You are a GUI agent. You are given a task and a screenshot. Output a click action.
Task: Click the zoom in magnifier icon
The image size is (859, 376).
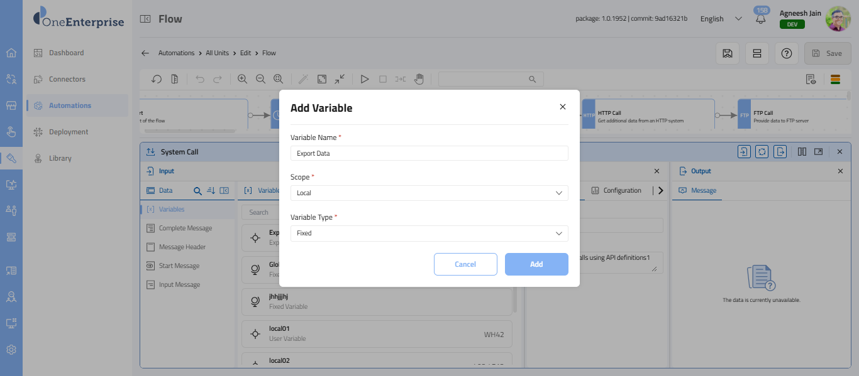click(242, 79)
